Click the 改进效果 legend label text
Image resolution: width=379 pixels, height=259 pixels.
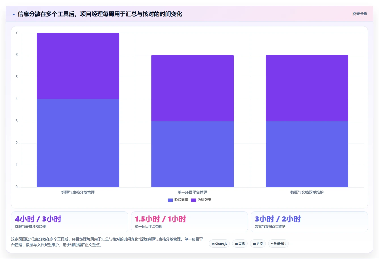tap(204, 200)
